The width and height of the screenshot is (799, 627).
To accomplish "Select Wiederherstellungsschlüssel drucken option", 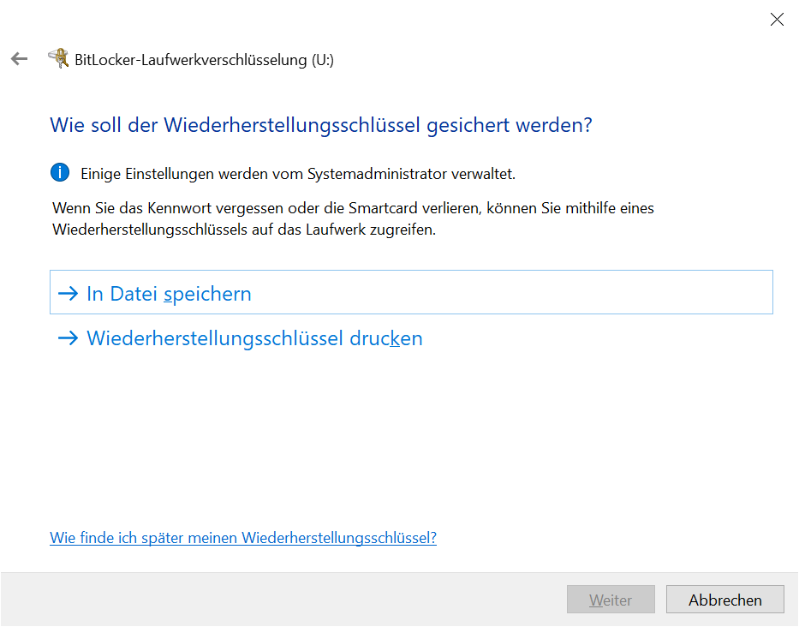I will pyautogui.click(x=254, y=338).
